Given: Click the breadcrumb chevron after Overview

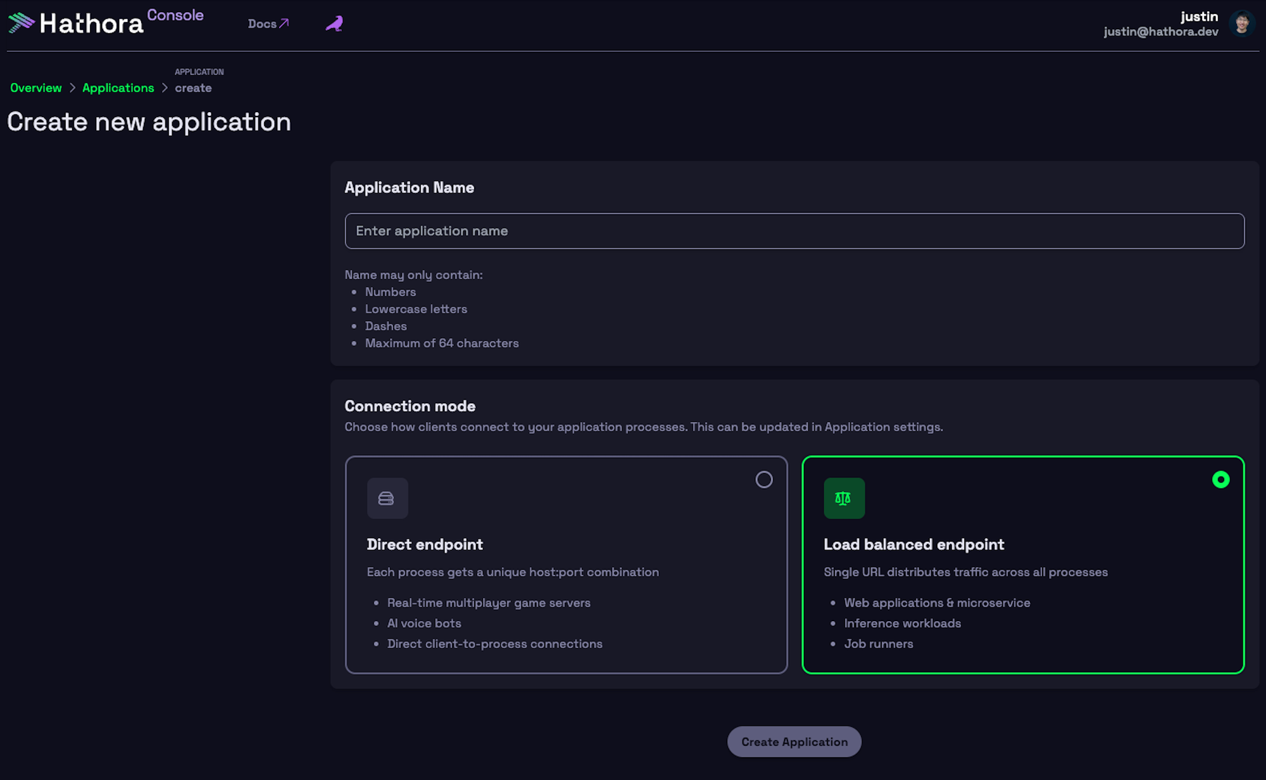Looking at the screenshot, I should 72,88.
